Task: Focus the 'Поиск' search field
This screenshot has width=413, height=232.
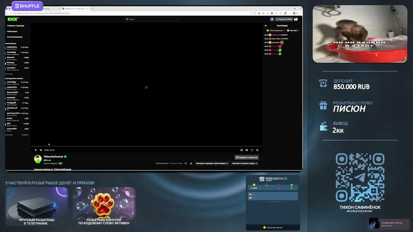Action: tap(151, 19)
